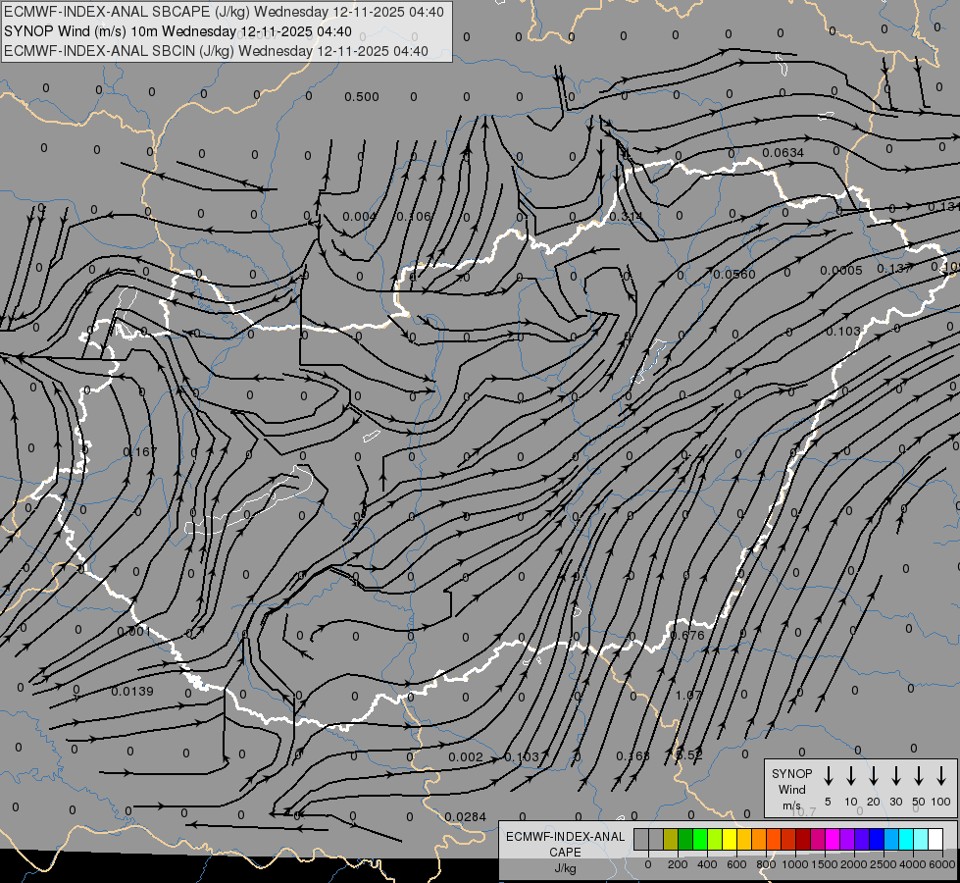Click the 20 m/s wind arrow in legend

(x=873, y=776)
